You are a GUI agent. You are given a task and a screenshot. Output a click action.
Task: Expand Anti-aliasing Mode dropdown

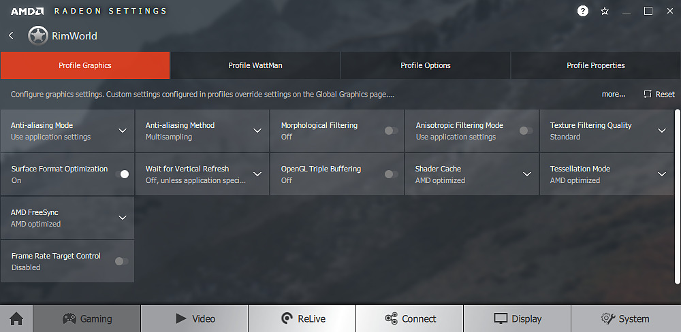[123, 131]
